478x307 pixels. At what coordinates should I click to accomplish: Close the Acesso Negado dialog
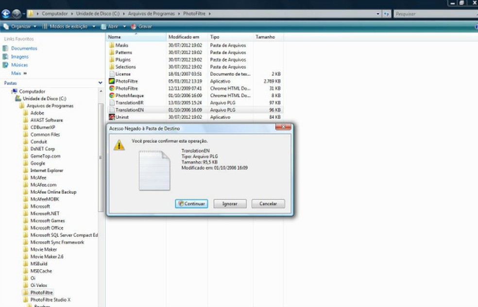click(283, 126)
